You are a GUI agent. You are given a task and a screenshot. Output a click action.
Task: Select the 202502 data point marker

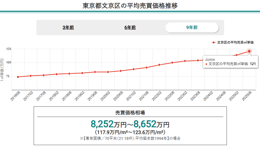[x=237, y=55]
